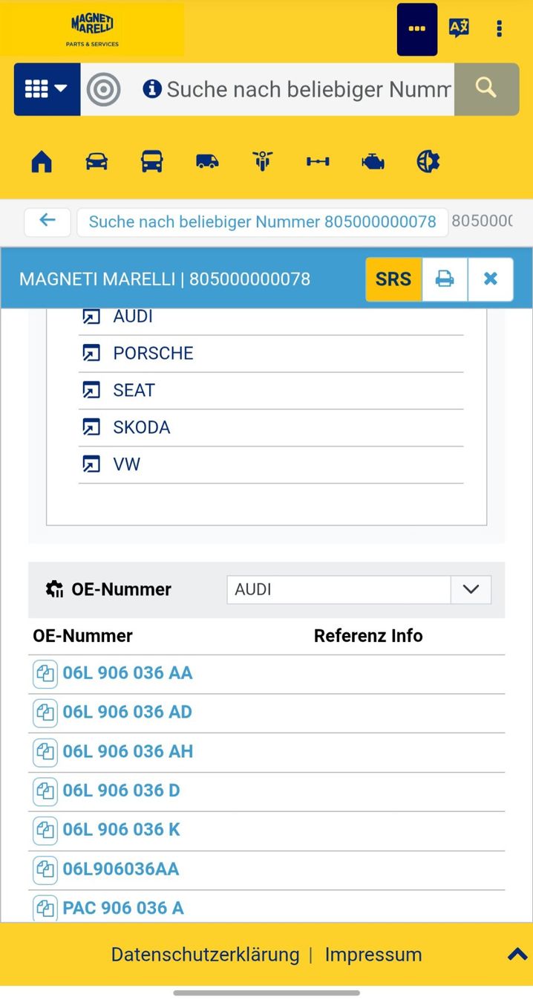Open the AUDI vehicle link
Image resolution: width=533 pixels, height=1003 pixels.
point(133,317)
